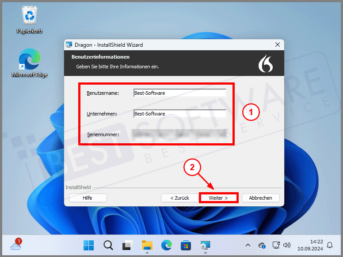Click the Benutzername text field
This screenshot has width=343, height=257.
[179, 93]
